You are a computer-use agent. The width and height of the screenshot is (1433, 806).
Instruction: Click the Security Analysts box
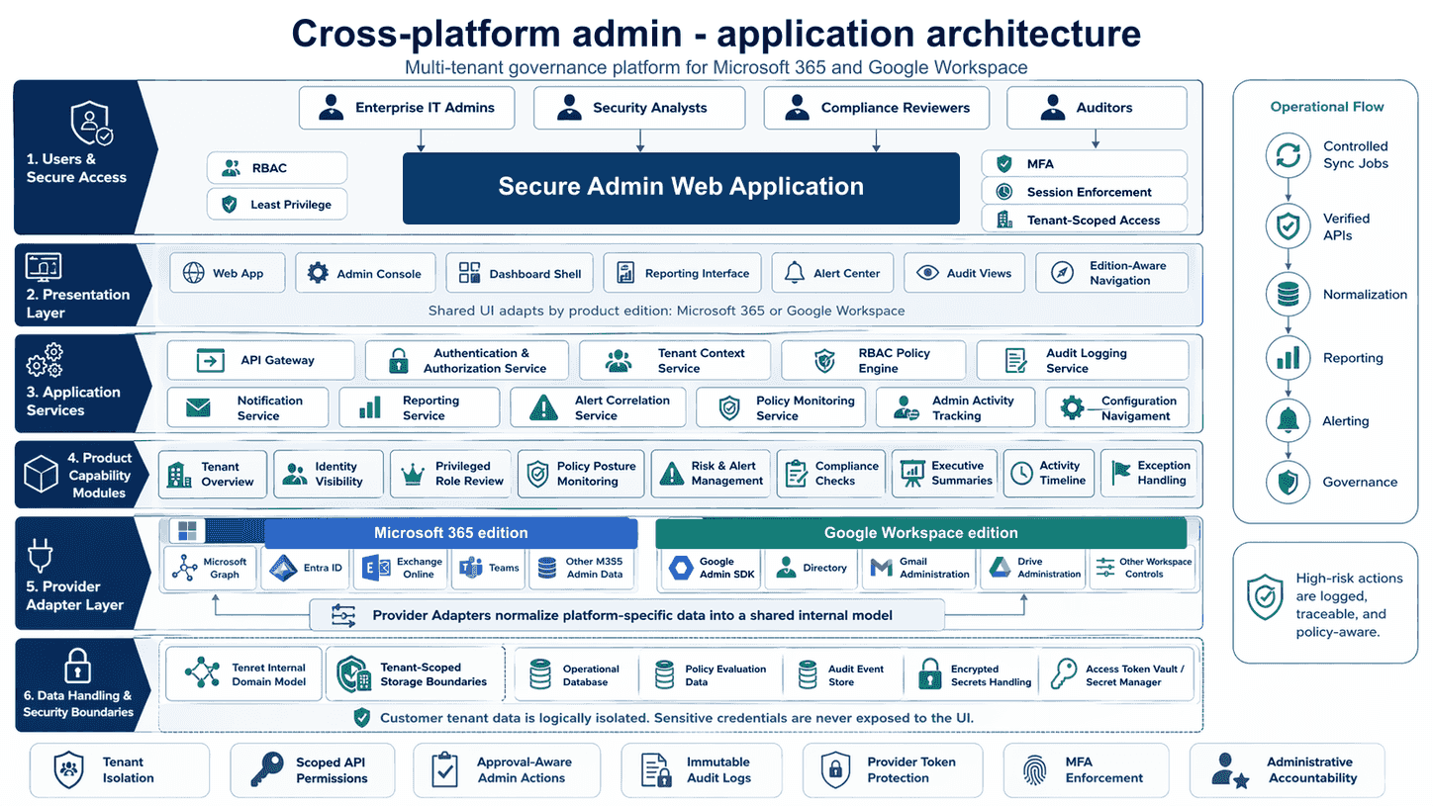[639, 108]
